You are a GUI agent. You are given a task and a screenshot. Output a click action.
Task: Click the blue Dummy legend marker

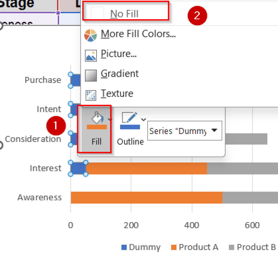(x=124, y=247)
